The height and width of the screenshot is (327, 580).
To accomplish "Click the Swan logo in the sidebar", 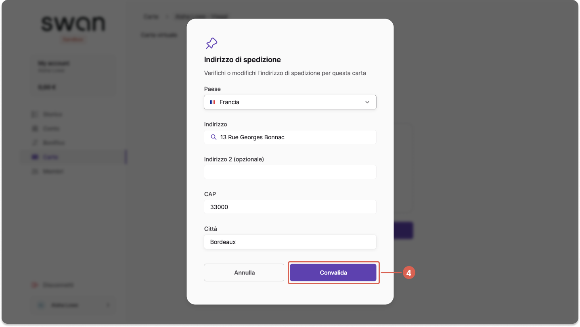I will (73, 24).
